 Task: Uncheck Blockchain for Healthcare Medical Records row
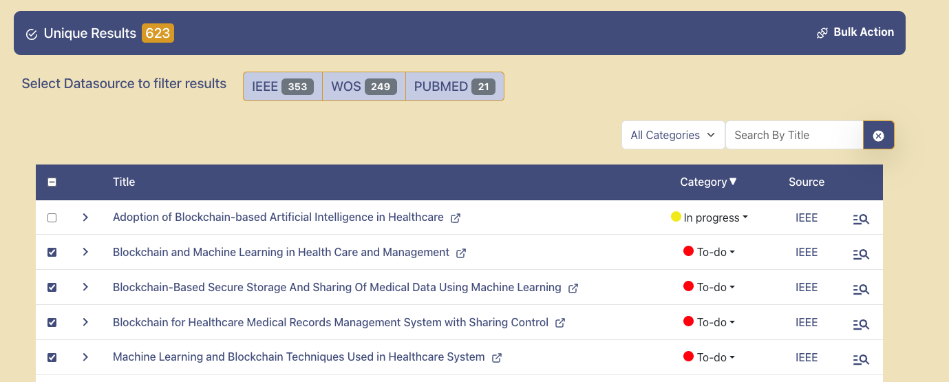(x=52, y=323)
